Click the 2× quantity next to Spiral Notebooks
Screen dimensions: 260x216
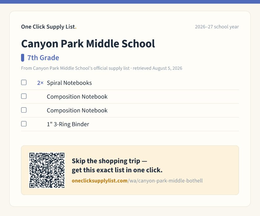[x=40, y=83]
